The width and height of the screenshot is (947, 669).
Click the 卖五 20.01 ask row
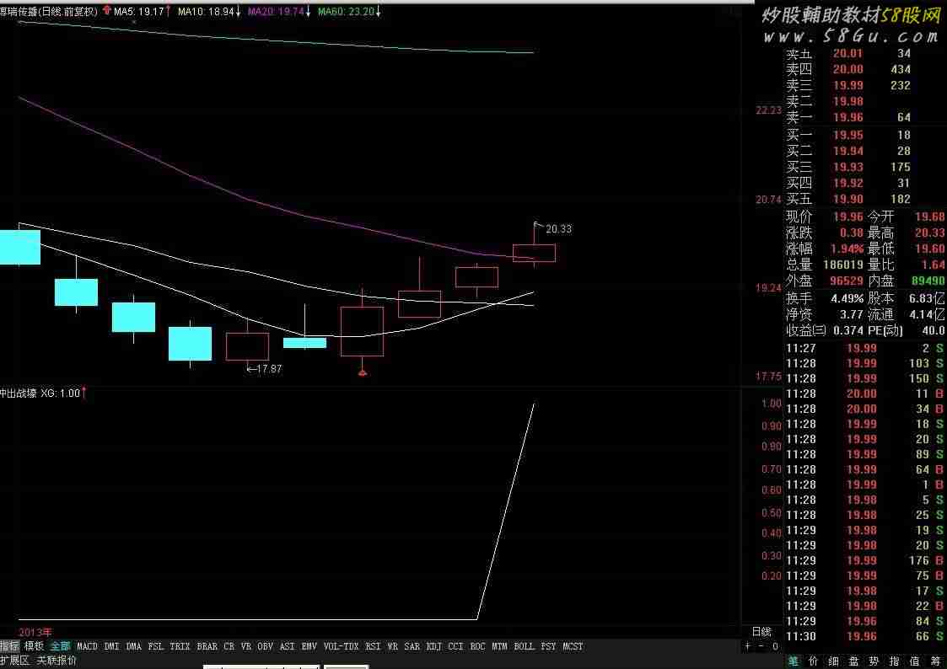tap(848, 54)
